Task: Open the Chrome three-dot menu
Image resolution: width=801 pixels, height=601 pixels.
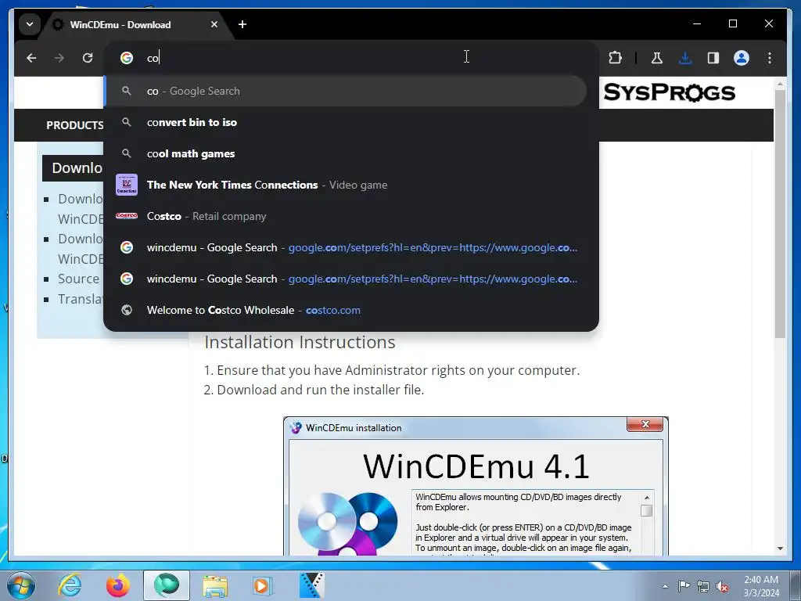Action: click(770, 58)
